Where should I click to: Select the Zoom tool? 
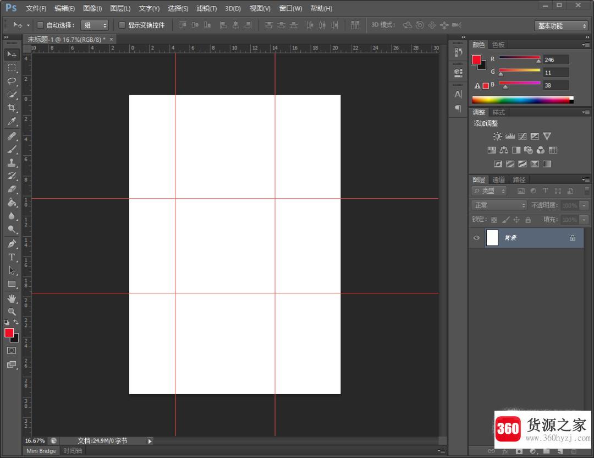click(x=12, y=312)
